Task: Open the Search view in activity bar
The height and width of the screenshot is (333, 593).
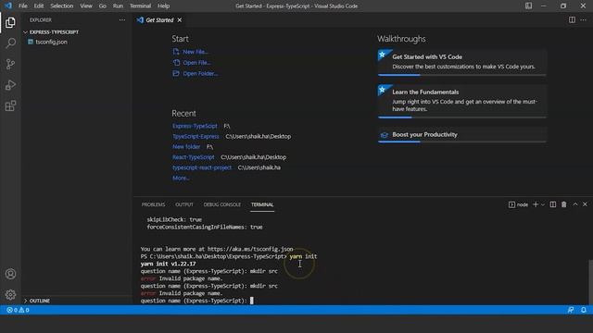Action: click(10, 43)
